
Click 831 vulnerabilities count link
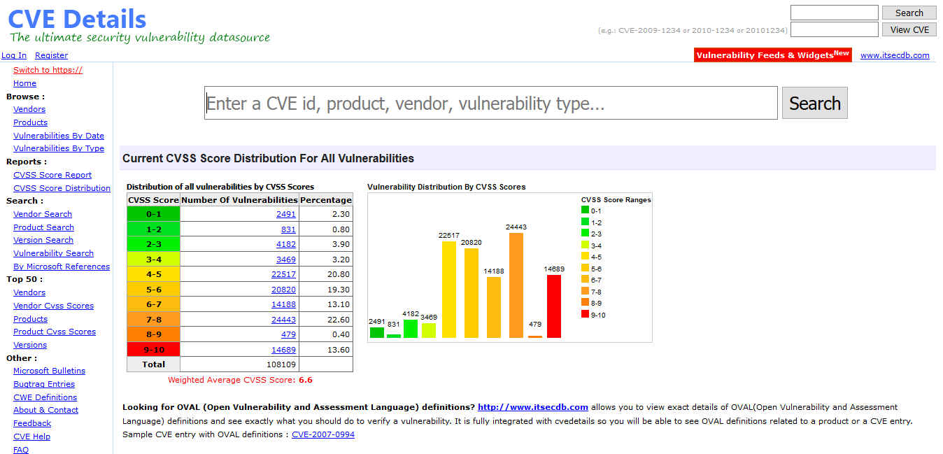point(288,229)
